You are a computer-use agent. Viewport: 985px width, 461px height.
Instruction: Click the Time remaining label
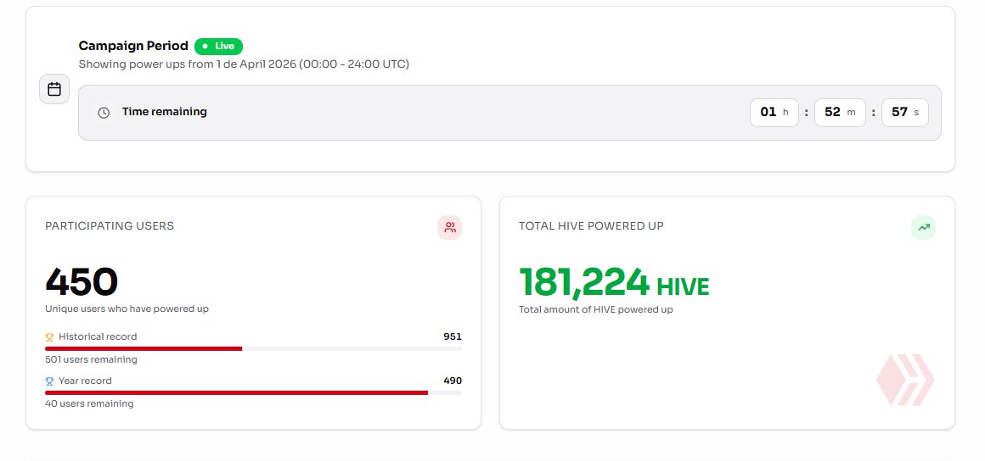165,112
